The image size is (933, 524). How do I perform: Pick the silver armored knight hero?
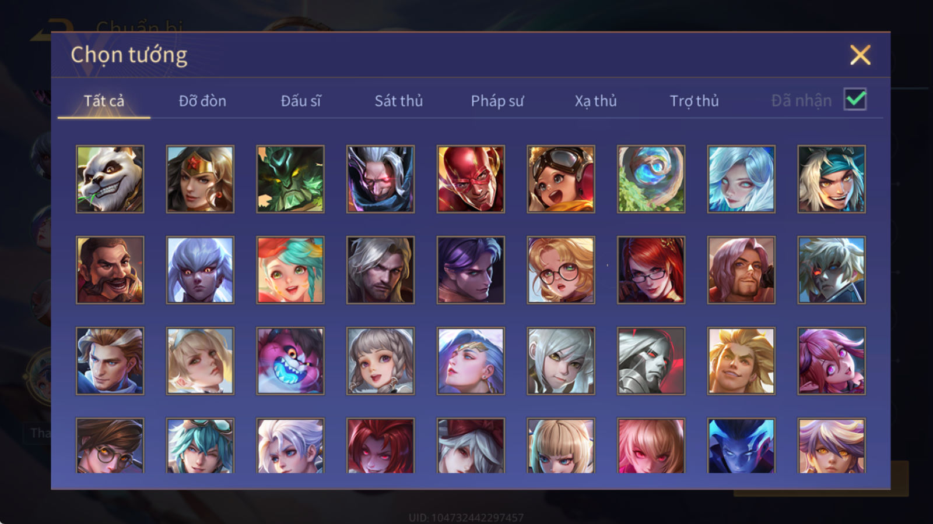651,360
